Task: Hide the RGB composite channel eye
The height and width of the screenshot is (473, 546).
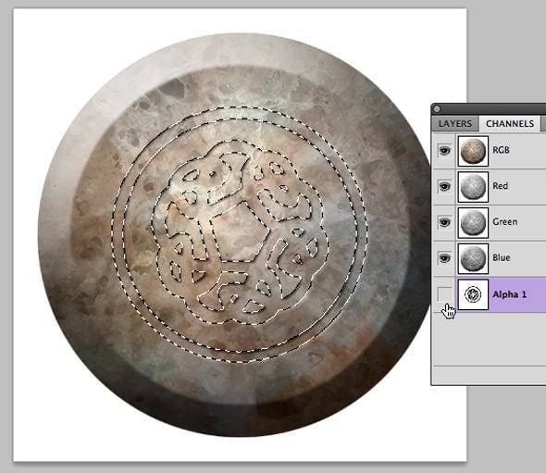Action: point(444,151)
